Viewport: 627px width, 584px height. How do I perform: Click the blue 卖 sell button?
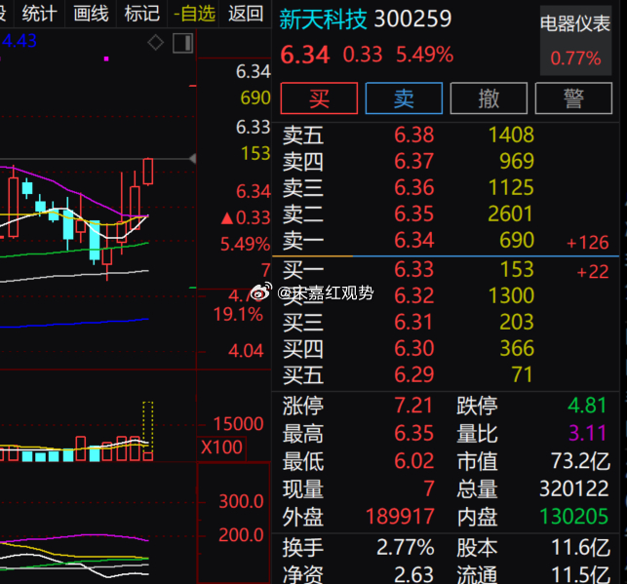pyautogui.click(x=404, y=98)
